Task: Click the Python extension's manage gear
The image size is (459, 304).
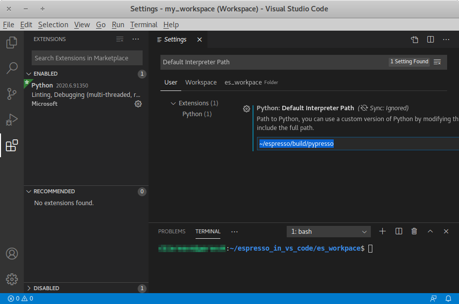Action: point(138,104)
